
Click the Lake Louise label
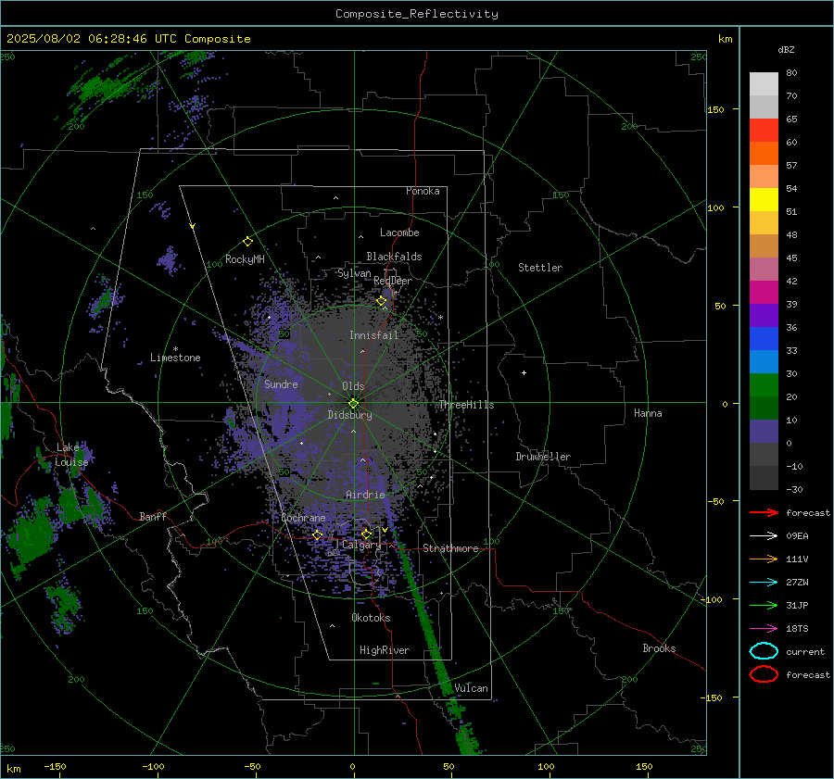tap(71, 455)
